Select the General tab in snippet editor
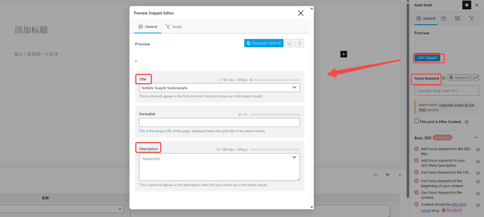Image resolution: width=484 pixels, height=217 pixels. pyautogui.click(x=148, y=27)
